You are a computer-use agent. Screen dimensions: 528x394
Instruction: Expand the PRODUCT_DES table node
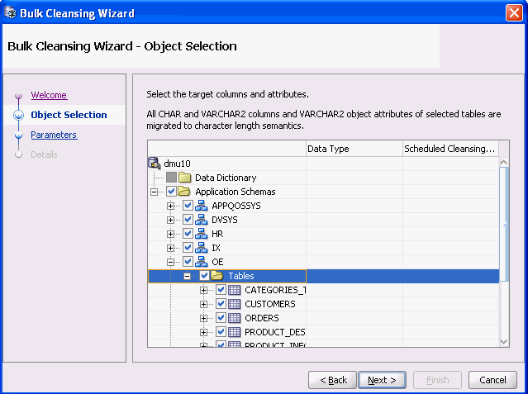point(204,333)
